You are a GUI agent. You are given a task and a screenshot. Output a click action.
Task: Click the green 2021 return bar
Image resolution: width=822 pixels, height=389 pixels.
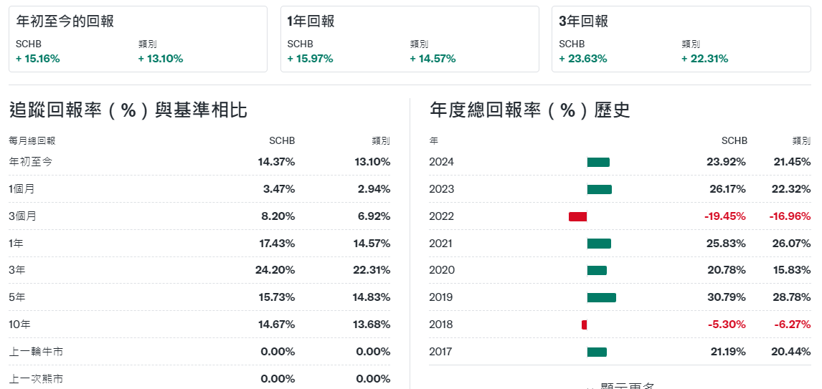click(x=599, y=244)
